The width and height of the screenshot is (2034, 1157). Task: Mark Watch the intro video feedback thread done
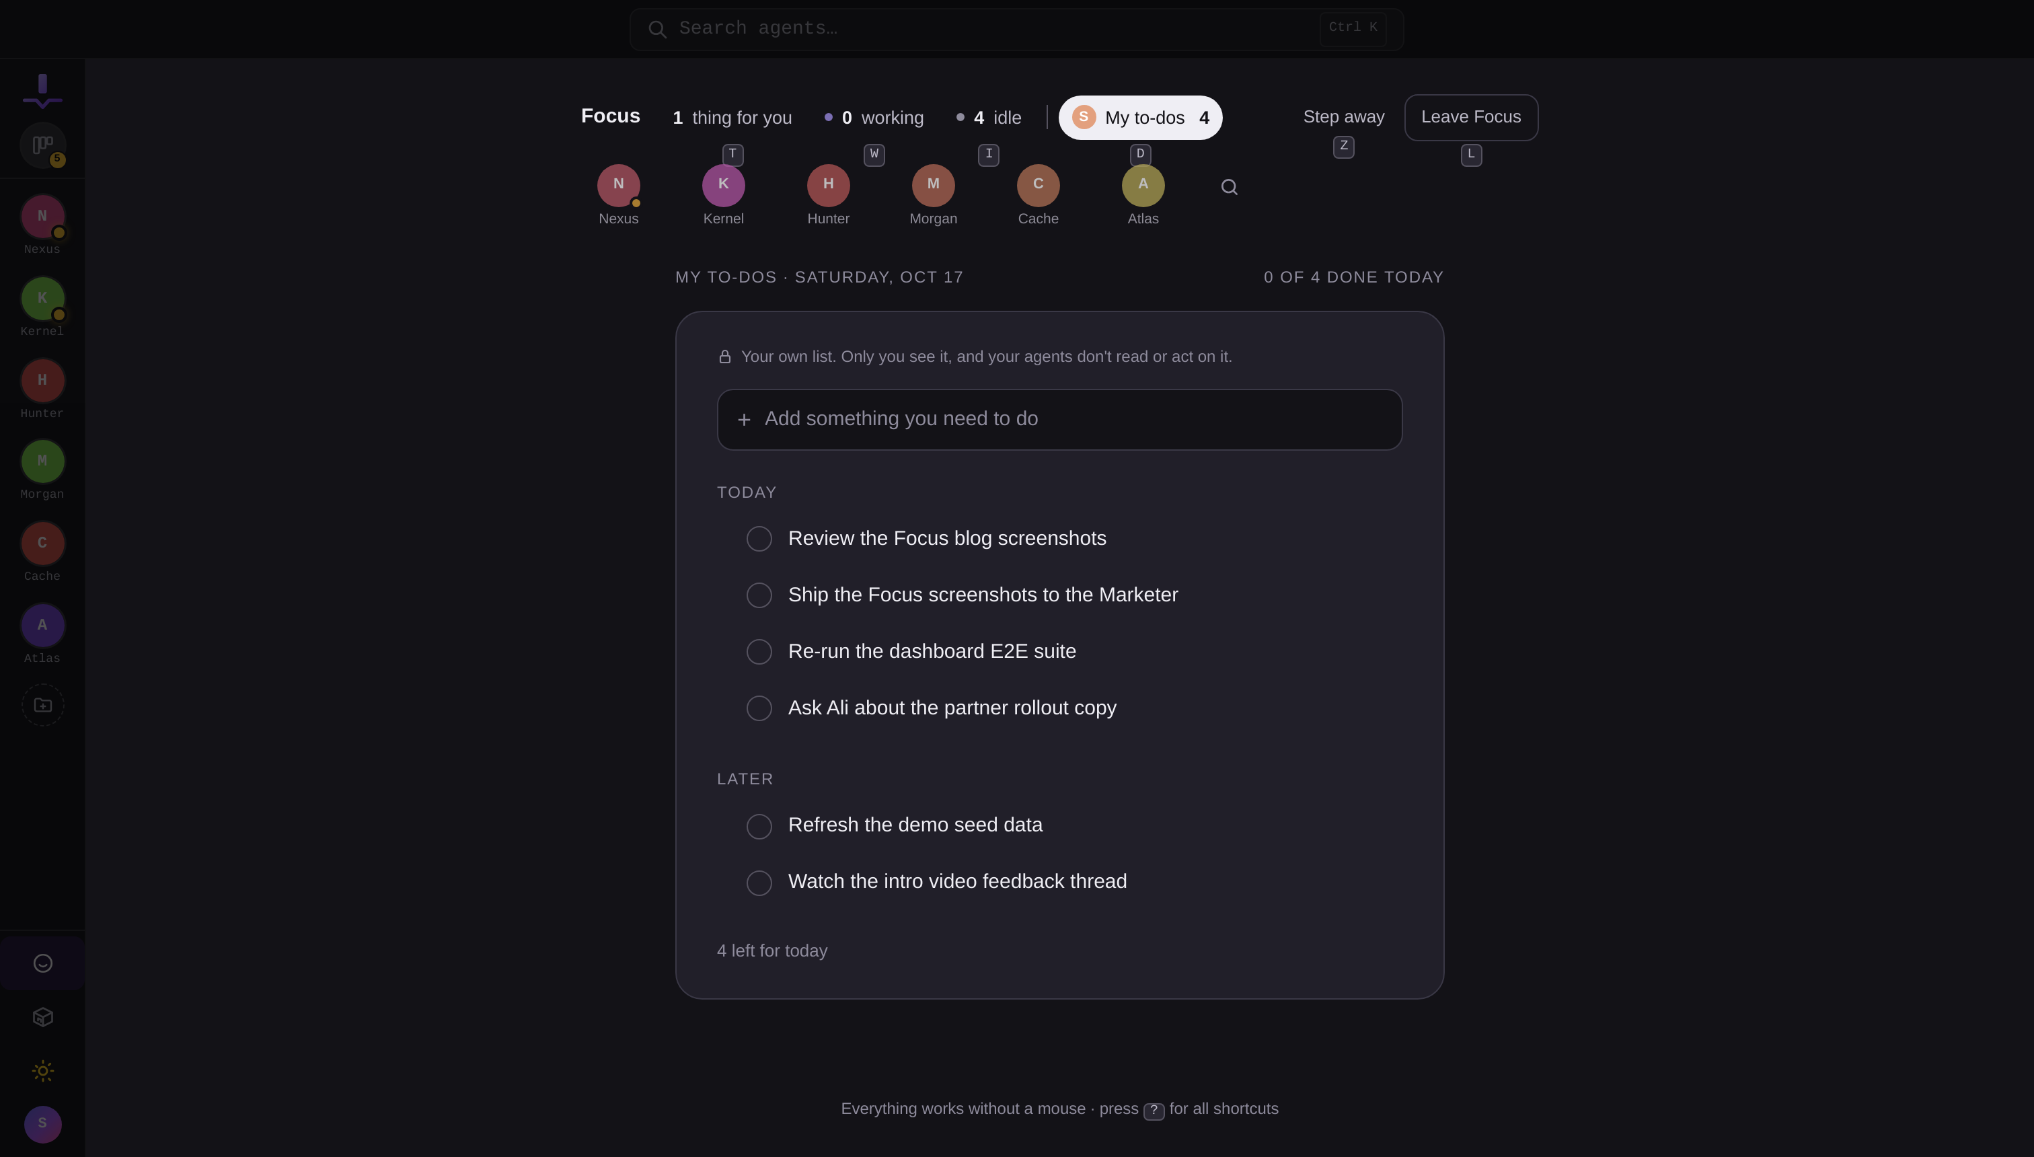click(759, 883)
